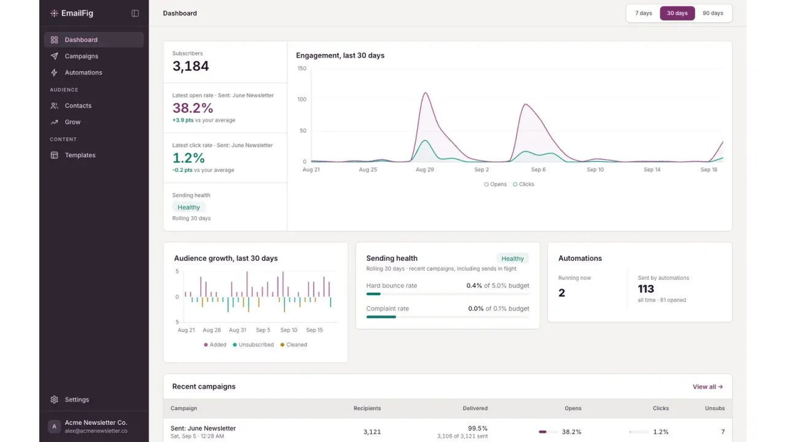
Task: Click the EmailFig logo icon
Action: (54, 13)
